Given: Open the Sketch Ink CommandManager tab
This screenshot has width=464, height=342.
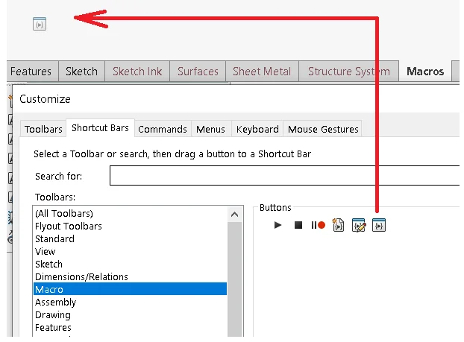Looking at the screenshot, I should point(137,72).
